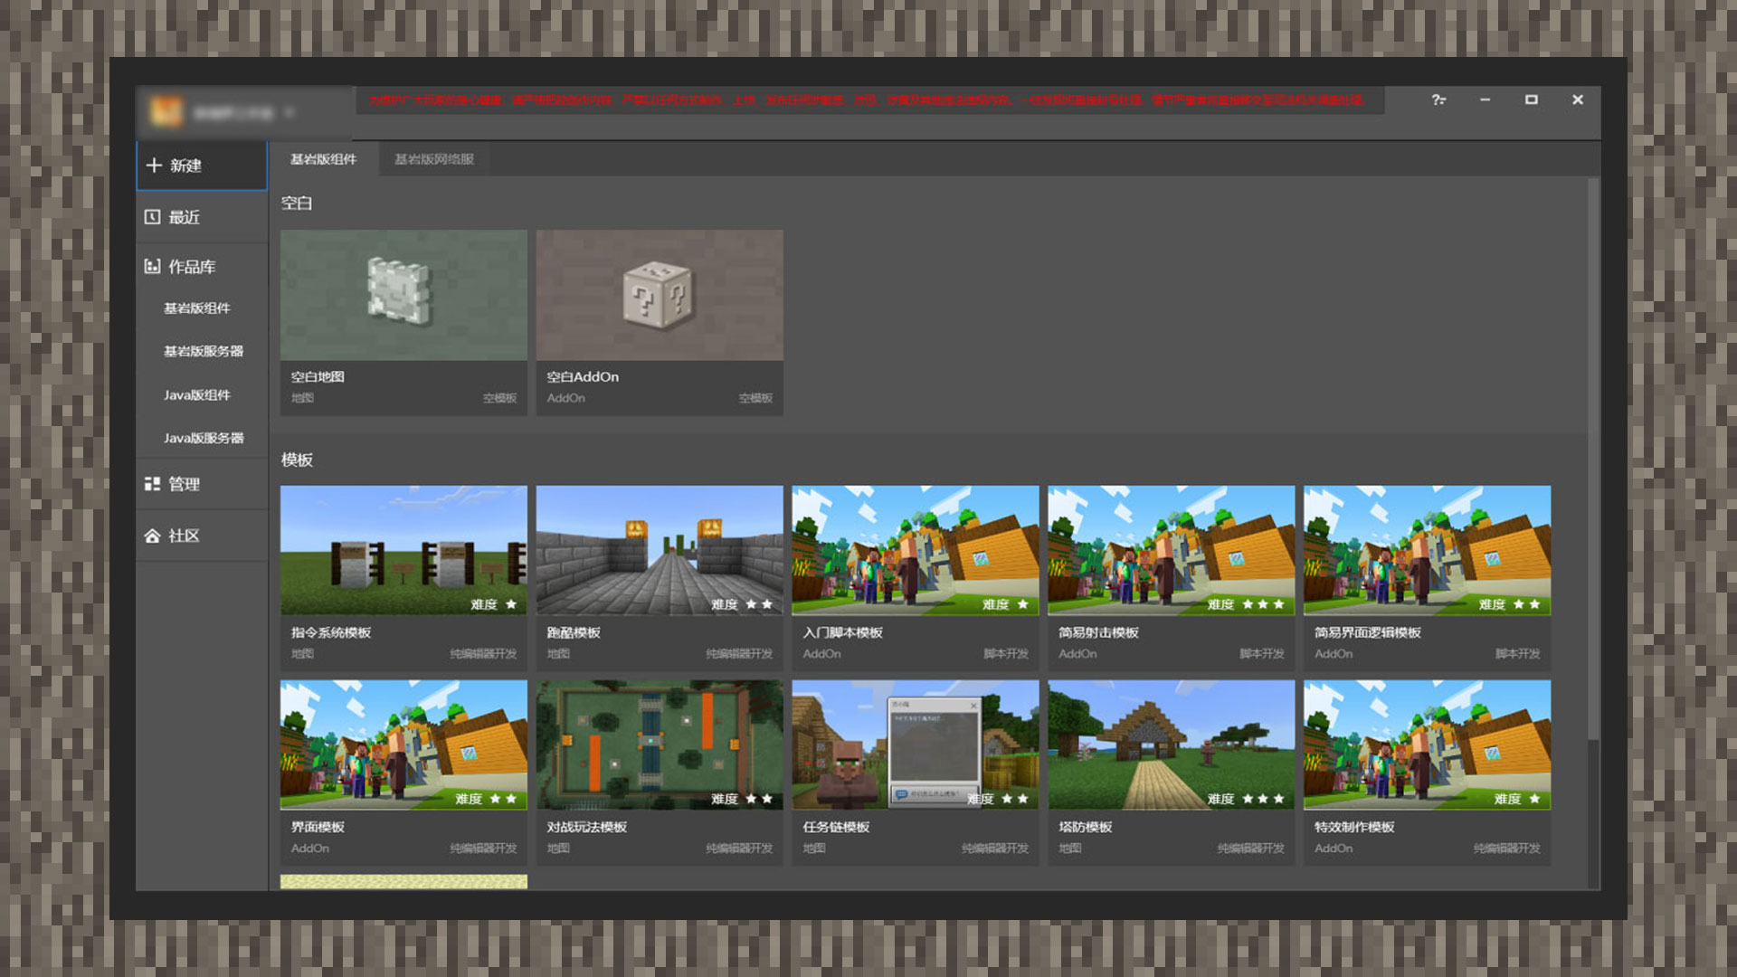Open the 跑酷模板 parkour template thumbnail

pos(660,550)
